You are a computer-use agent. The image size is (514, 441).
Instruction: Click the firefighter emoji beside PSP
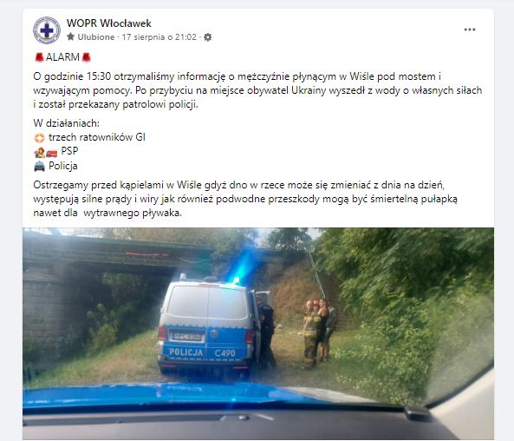(x=39, y=152)
